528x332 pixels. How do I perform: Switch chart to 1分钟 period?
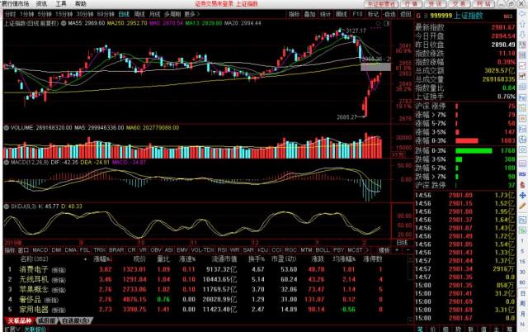(27, 14)
